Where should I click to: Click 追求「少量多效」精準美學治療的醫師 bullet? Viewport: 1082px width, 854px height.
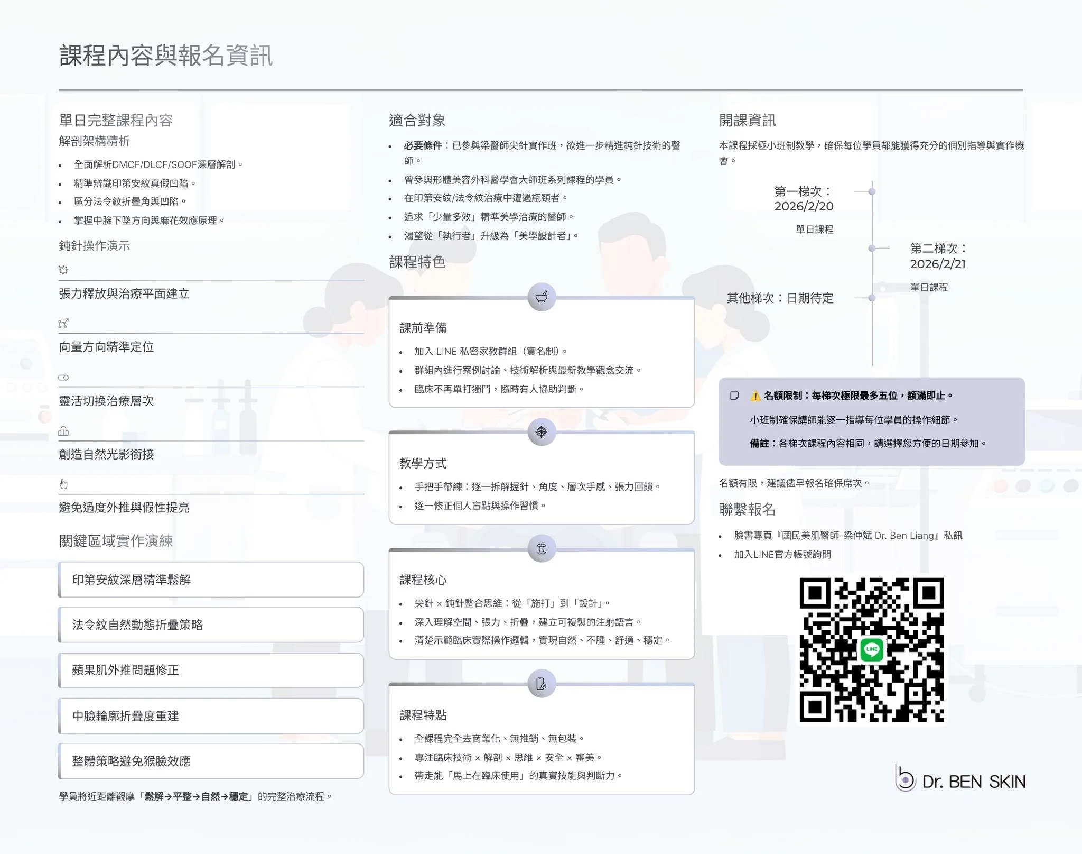coord(489,217)
